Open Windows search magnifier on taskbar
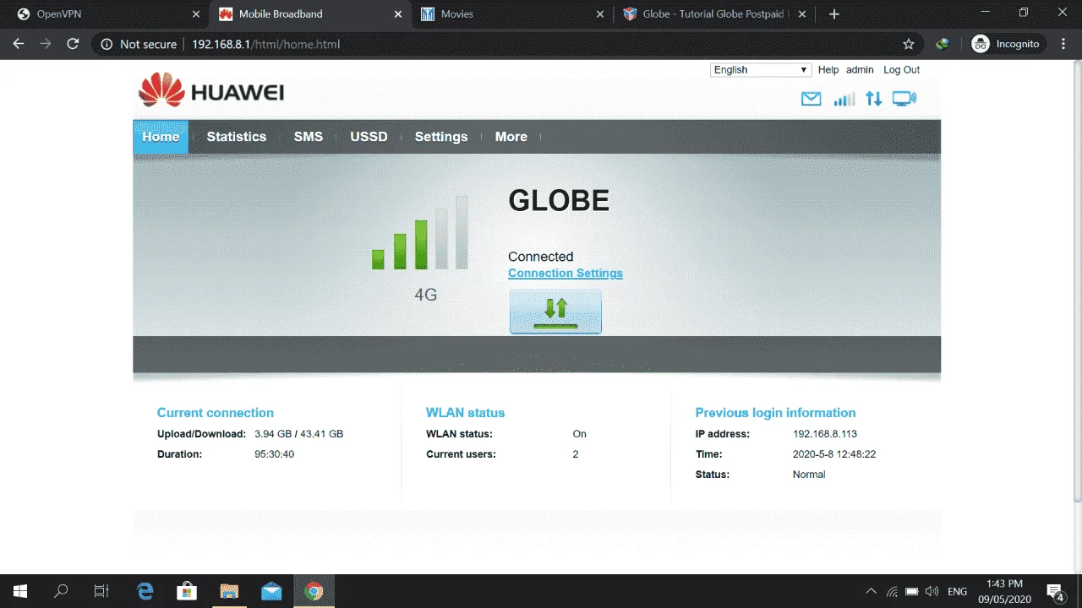 [61, 591]
